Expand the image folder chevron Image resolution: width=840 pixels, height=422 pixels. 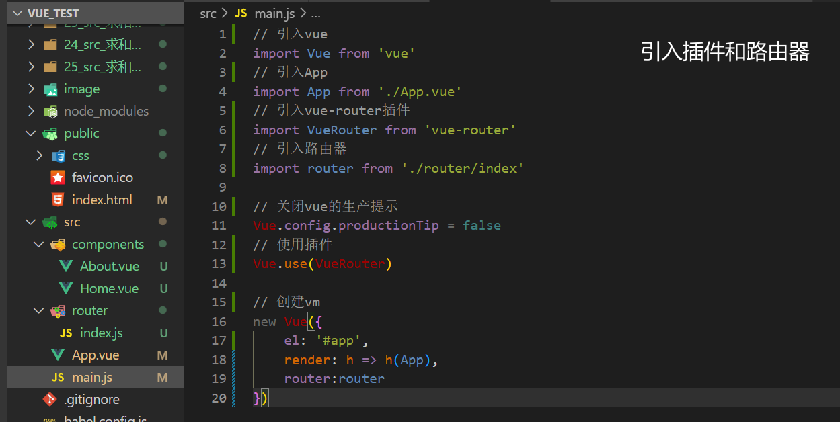pyautogui.click(x=31, y=89)
